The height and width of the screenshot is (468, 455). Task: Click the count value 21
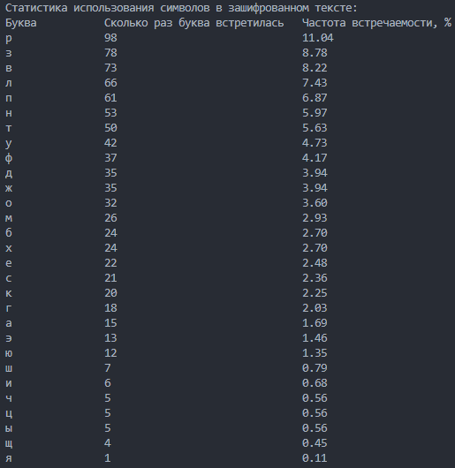[110, 278]
